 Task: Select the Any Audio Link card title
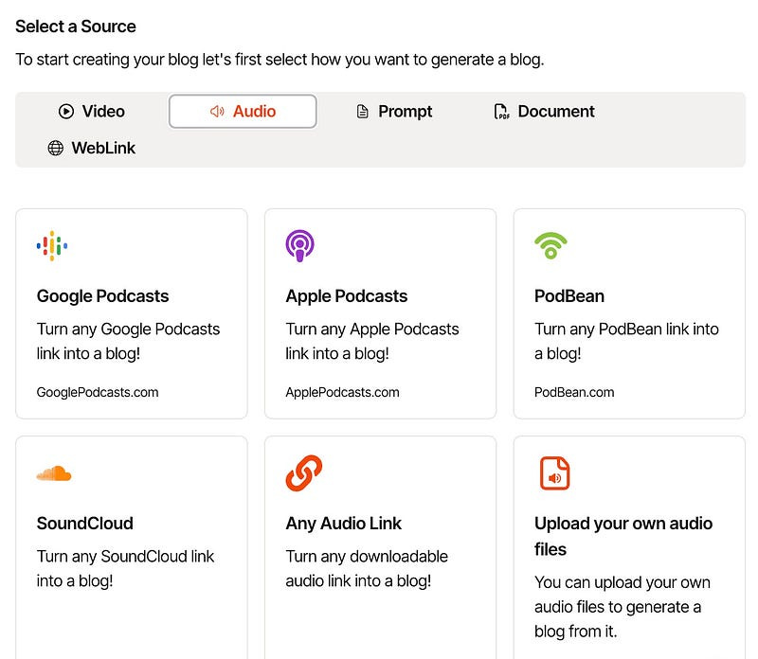344,524
